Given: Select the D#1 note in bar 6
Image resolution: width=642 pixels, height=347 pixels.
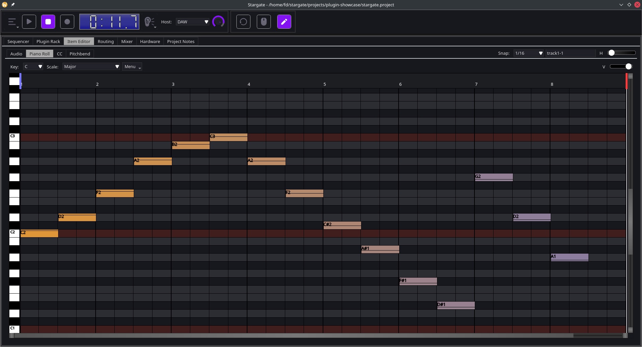Looking at the screenshot, I should pyautogui.click(x=456, y=305).
